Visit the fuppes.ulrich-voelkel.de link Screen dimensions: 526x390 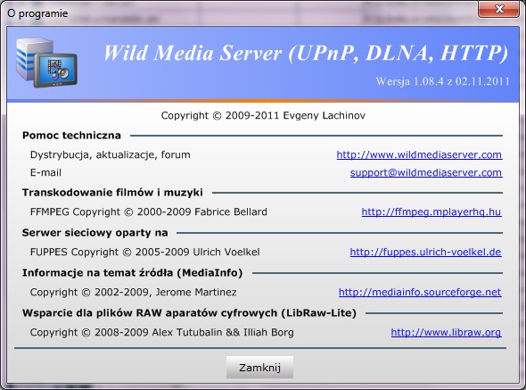[x=425, y=252]
